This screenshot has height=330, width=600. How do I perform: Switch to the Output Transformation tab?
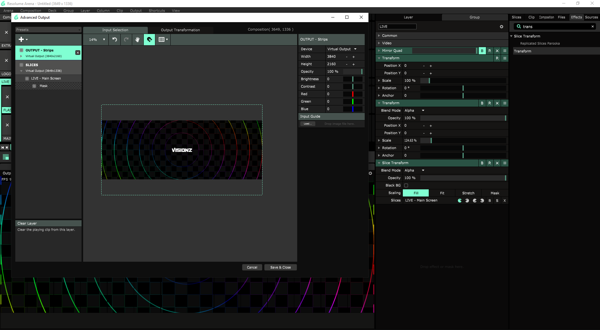click(x=180, y=30)
